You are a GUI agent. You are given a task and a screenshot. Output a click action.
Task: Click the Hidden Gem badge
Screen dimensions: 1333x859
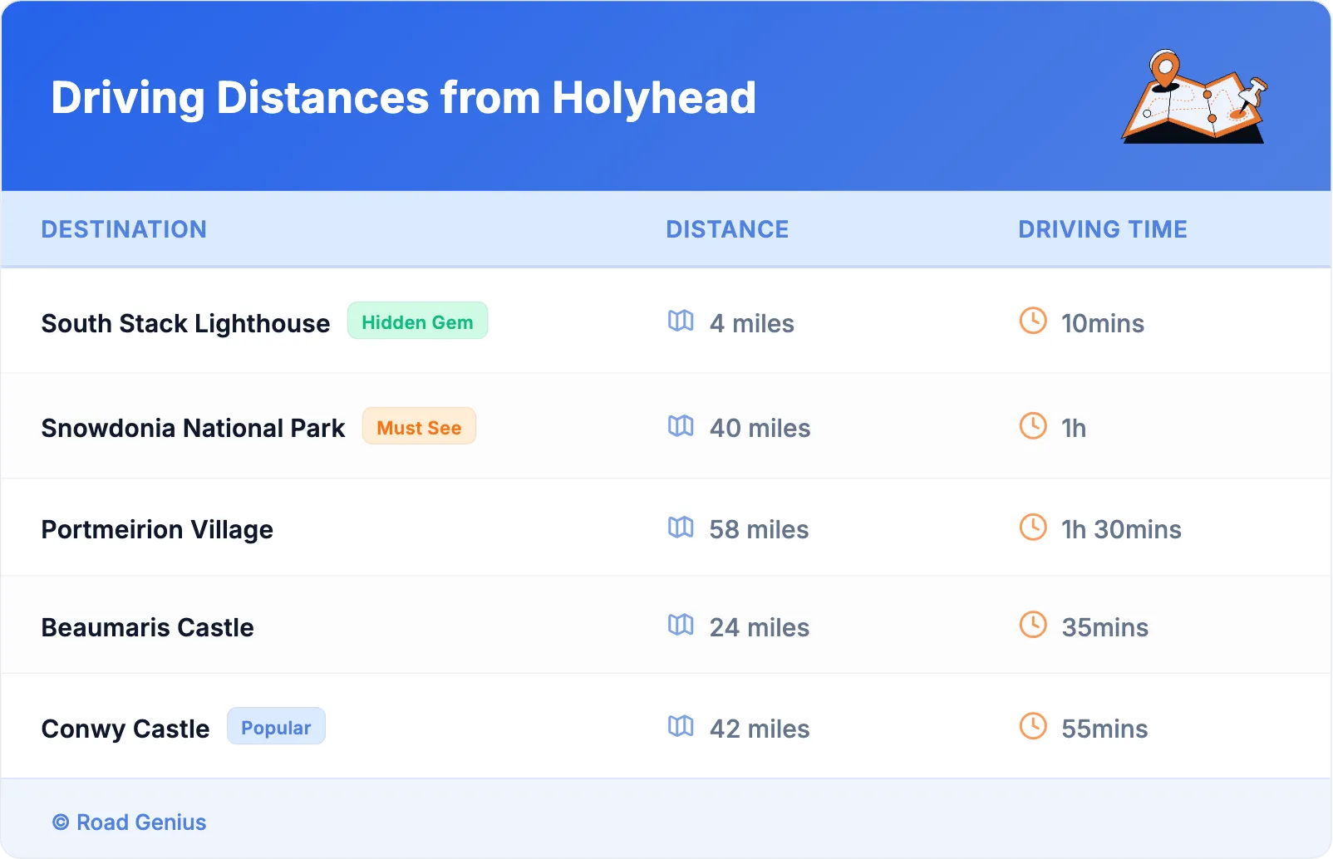pos(417,322)
